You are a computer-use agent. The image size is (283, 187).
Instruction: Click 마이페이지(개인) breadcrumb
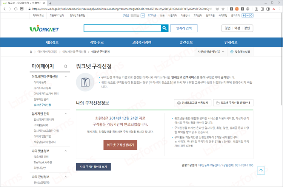click(x=47, y=52)
